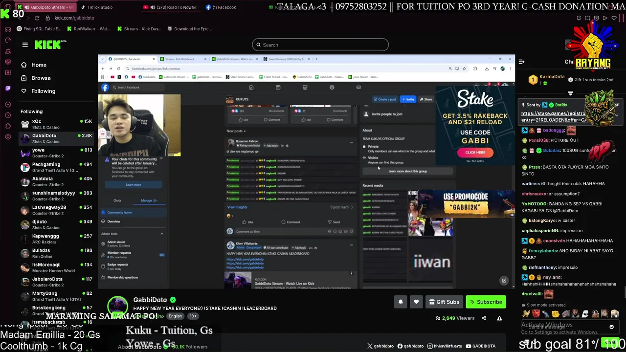Screen dimensions: 626x352
Task: Click the Kick Search field
Action: tap(320, 45)
